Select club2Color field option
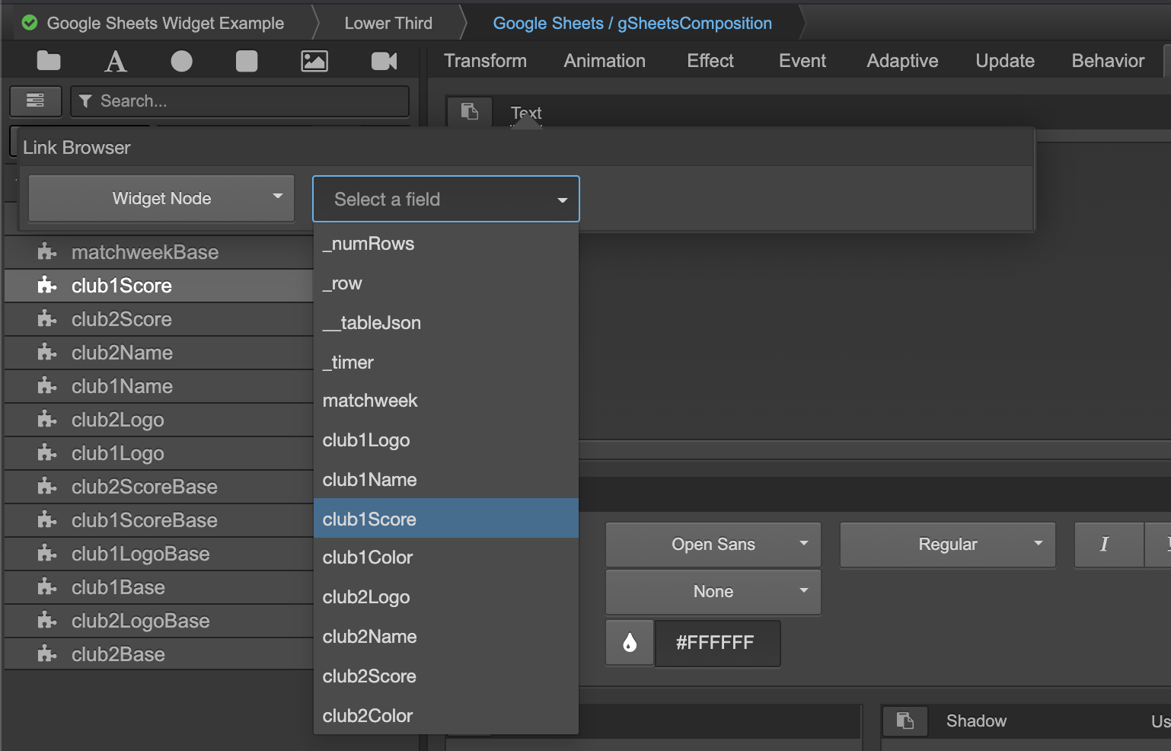Image resolution: width=1171 pixels, height=751 pixels. click(446, 716)
